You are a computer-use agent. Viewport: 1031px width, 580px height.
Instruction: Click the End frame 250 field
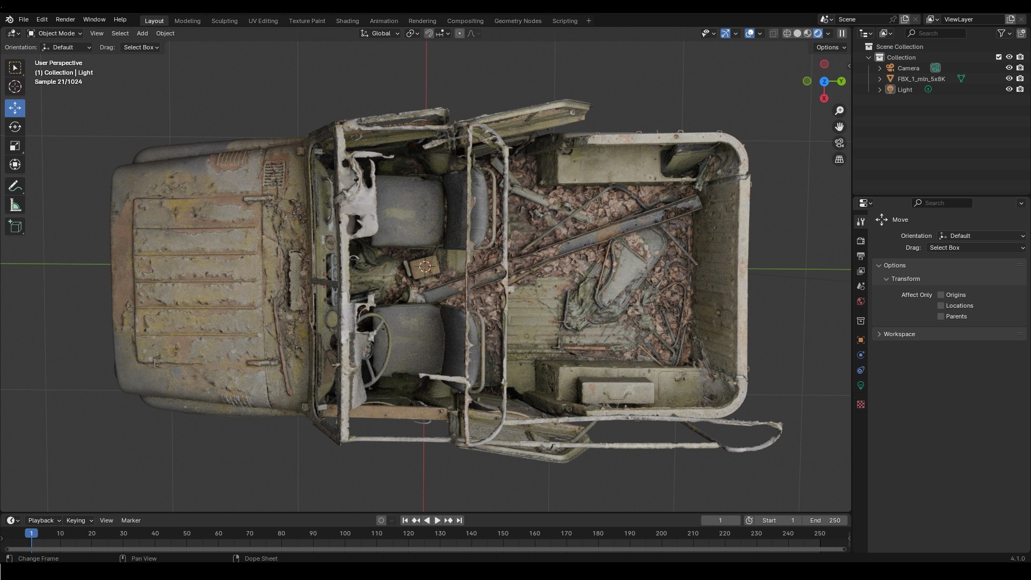(x=825, y=520)
